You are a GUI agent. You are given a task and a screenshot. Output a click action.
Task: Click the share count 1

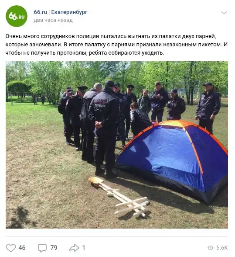coord(83,248)
